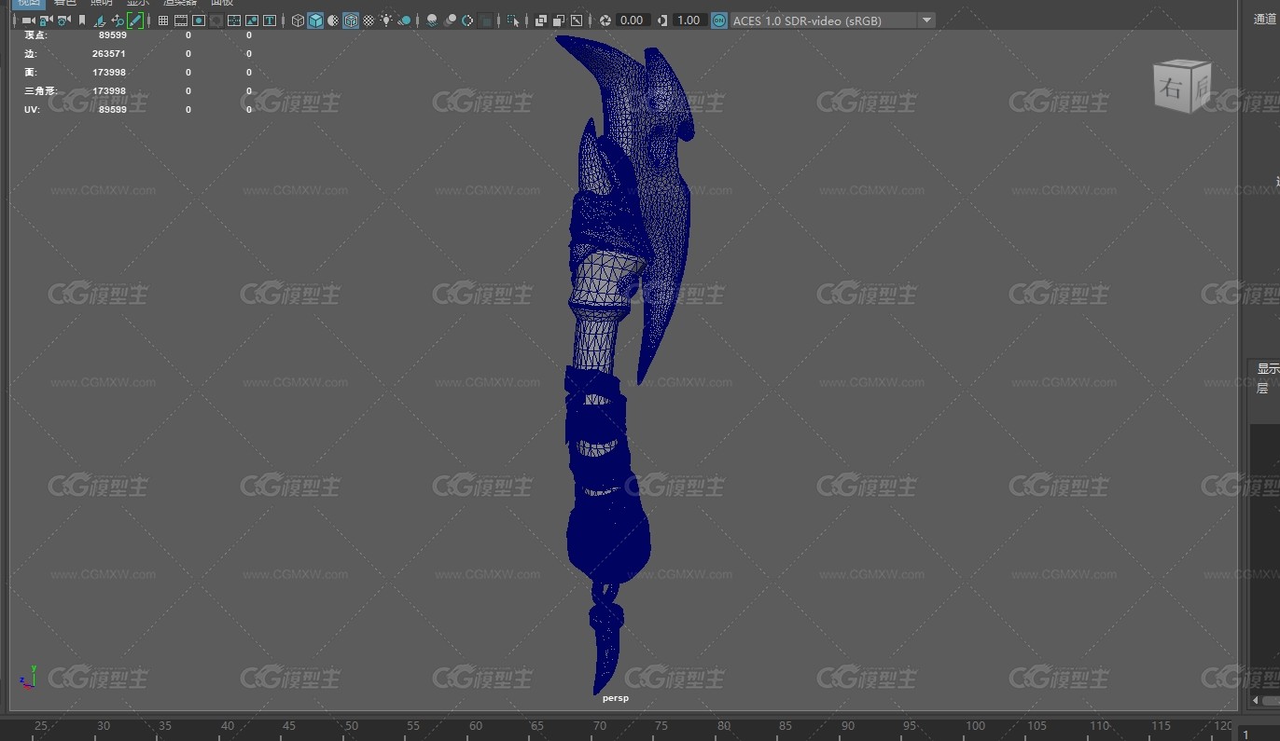
Task: Open Camera Attributes from the panel toolbar
Action: click(x=63, y=20)
